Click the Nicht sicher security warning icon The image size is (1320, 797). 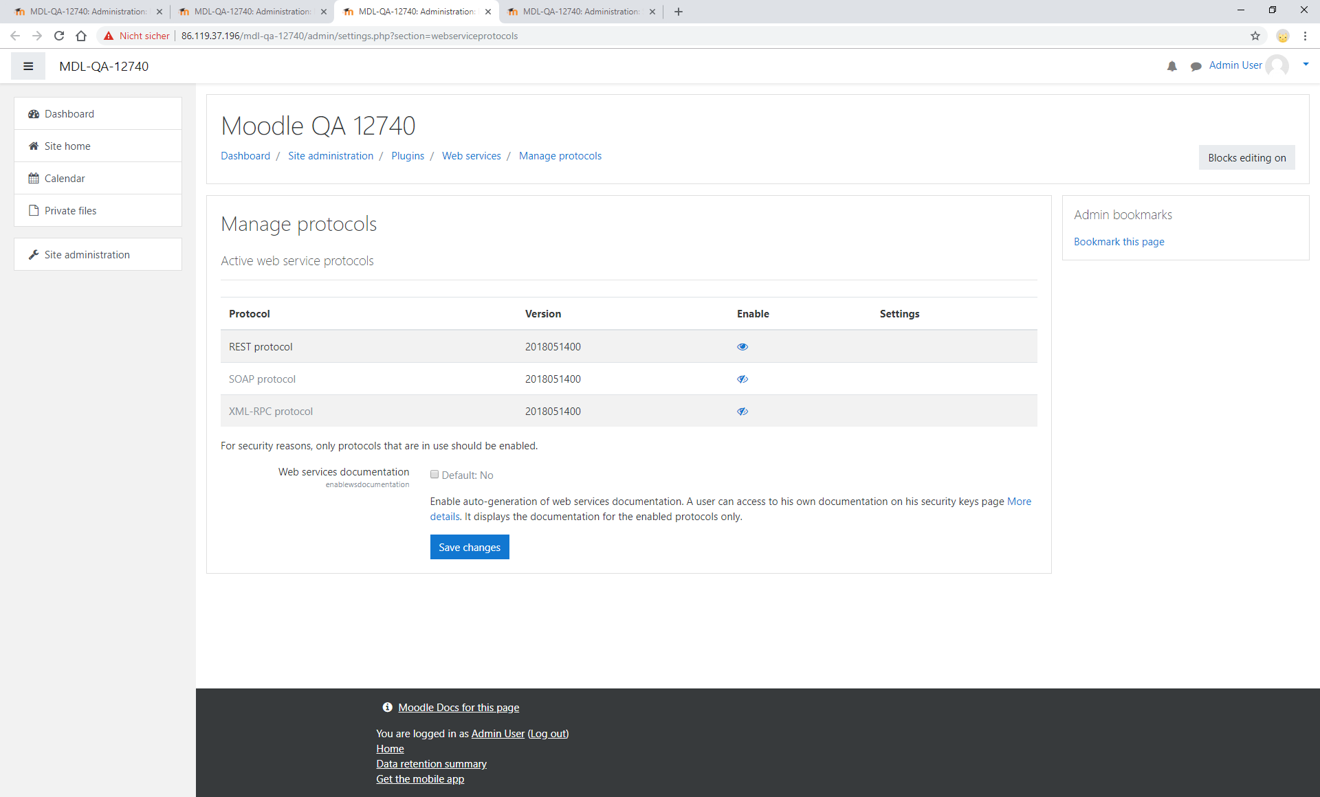tap(109, 36)
